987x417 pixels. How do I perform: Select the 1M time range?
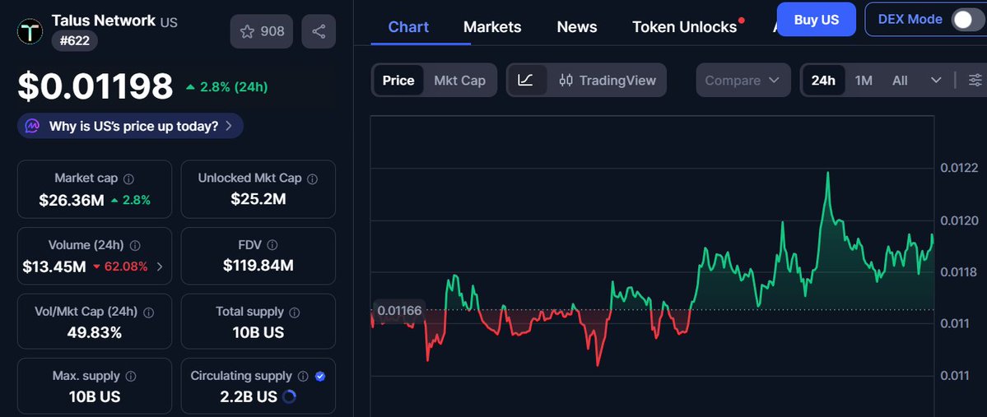pos(864,81)
